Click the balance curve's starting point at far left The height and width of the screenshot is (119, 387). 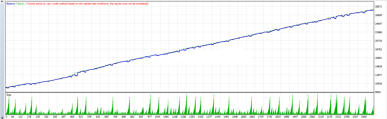[x=6, y=87]
